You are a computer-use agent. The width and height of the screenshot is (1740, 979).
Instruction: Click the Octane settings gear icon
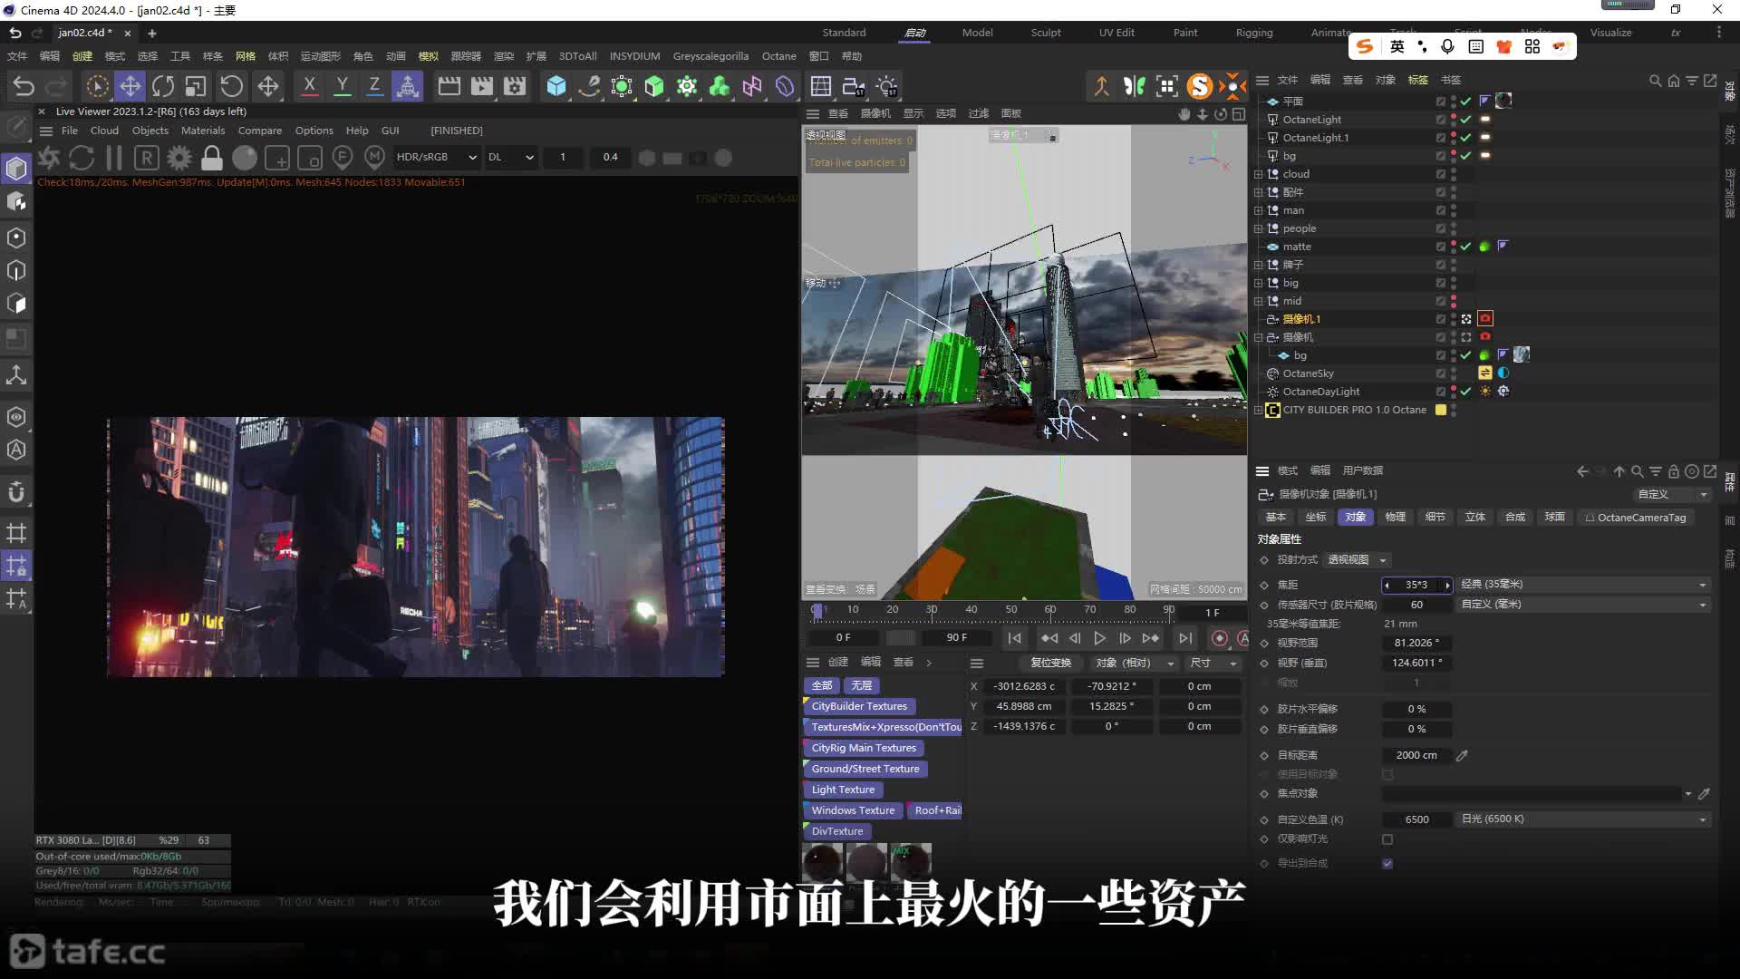pos(179,158)
